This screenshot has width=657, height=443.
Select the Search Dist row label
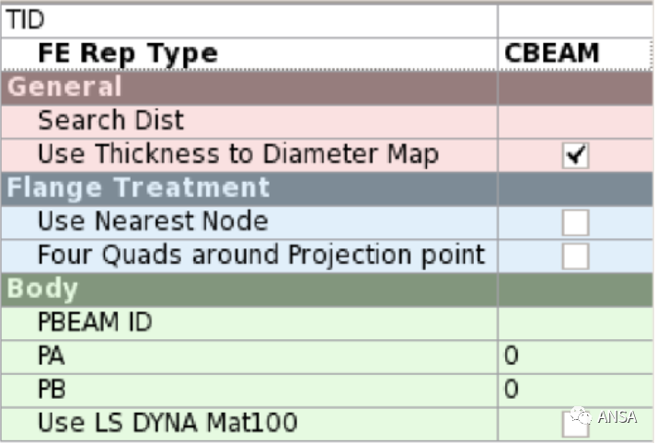point(110,120)
